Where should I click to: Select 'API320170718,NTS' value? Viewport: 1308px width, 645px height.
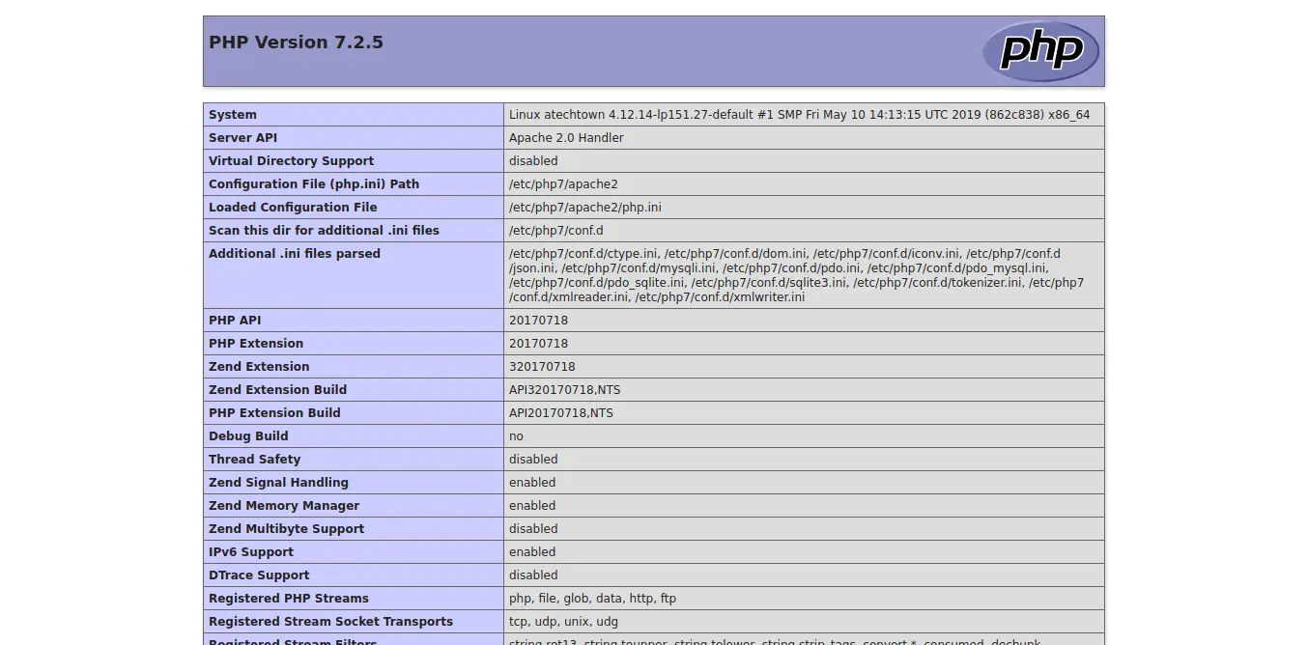click(x=565, y=390)
